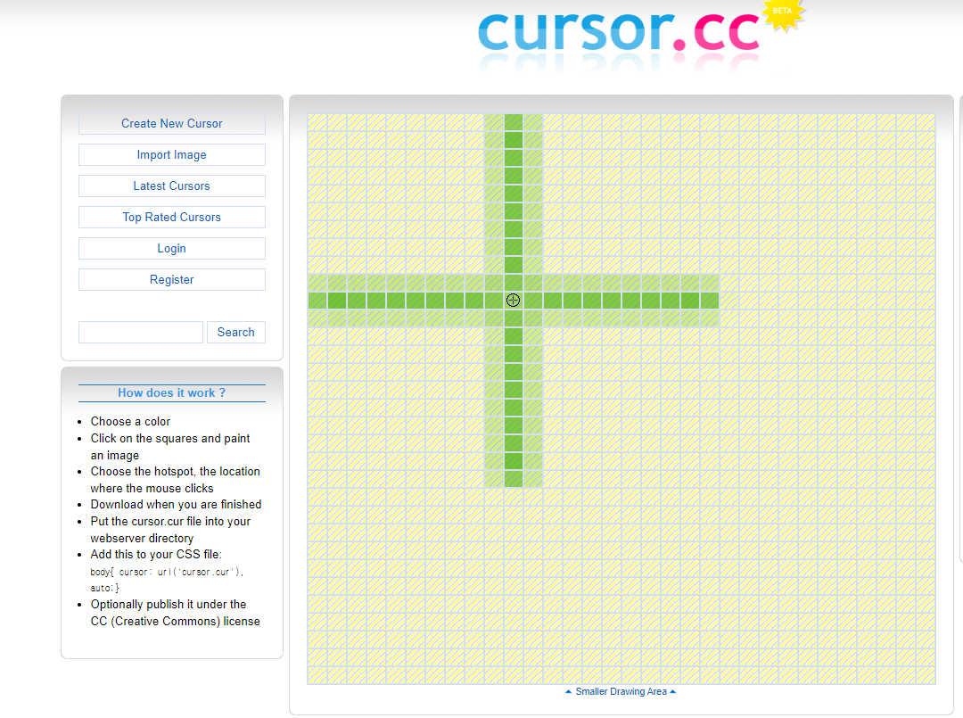963x718 pixels.
Task: Click the right arrow beside Smaller Drawing Area
Action: click(673, 691)
